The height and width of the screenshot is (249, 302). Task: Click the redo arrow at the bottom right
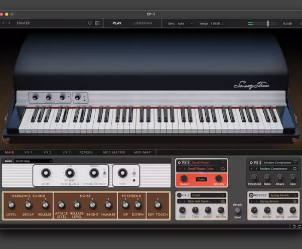point(299,226)
